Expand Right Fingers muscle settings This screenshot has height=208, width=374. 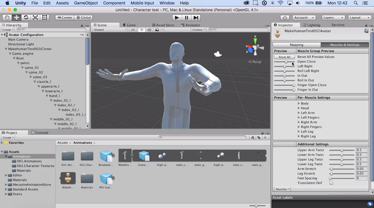point(299,127)
